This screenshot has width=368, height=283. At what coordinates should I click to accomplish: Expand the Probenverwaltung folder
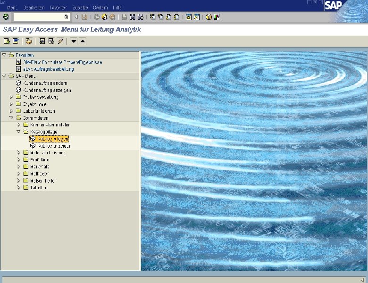click(11, 97)
